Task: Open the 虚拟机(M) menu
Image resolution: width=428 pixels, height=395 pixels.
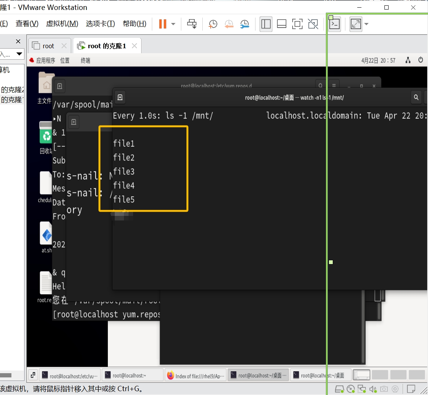Action: click(x=62, y=24)
